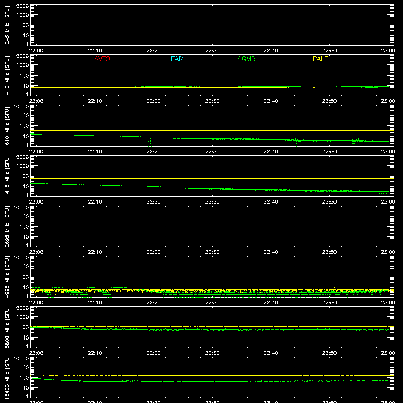Click 23:00 tick under the 245 MHz panel
This screenshot has width=403, height=403.
coord(388,51)
